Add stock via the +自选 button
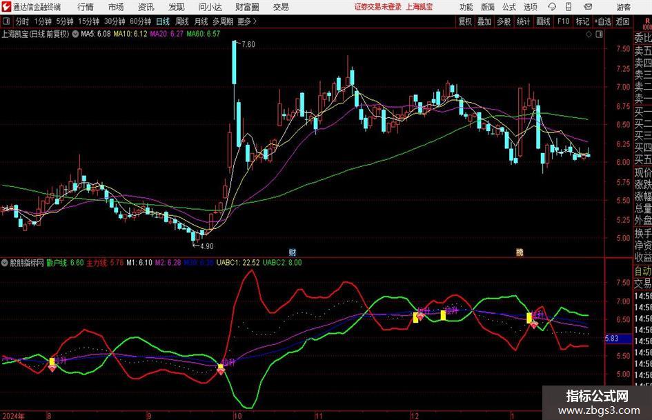 click(x=603, y=21)
